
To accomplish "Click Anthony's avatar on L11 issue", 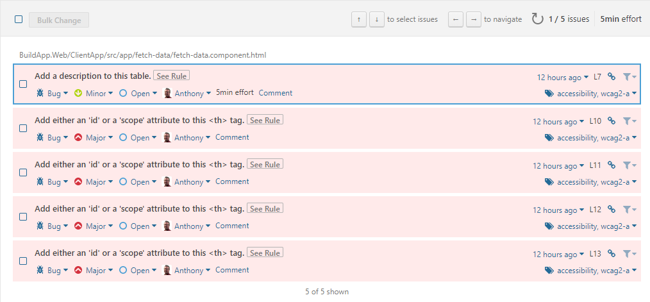I will 167,181.
